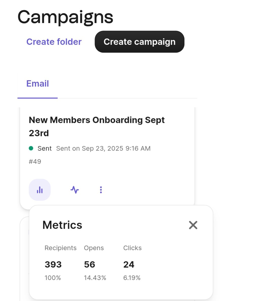This screenshot has width=273, height=301.
Task: Click the Clicks value 24
Action: point(129,264)
